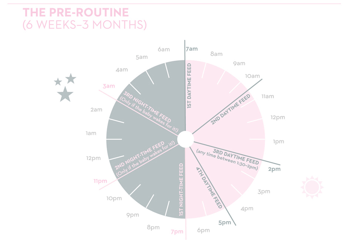Select the pink 11pm label
This screenshot has width=349, height=240.
[100, 181]
